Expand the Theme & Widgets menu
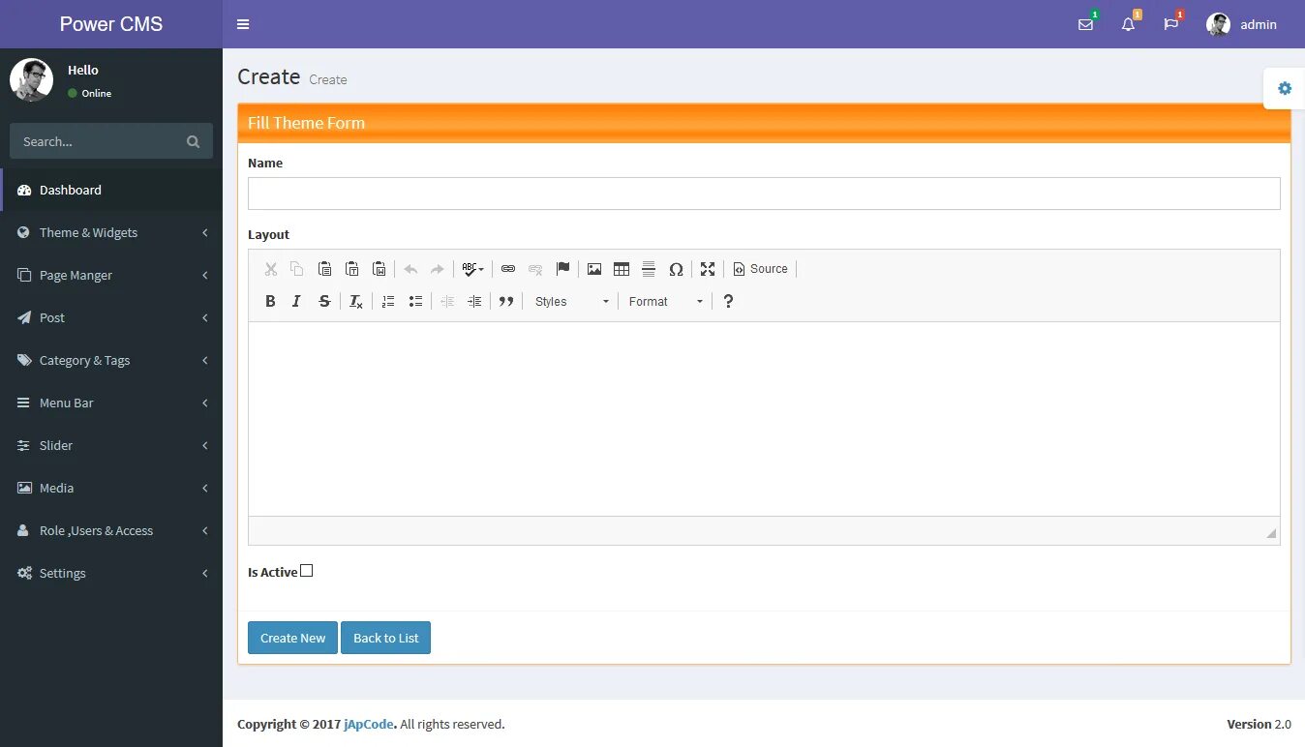This screenshot has width=1305, height=747. point(111,232)
